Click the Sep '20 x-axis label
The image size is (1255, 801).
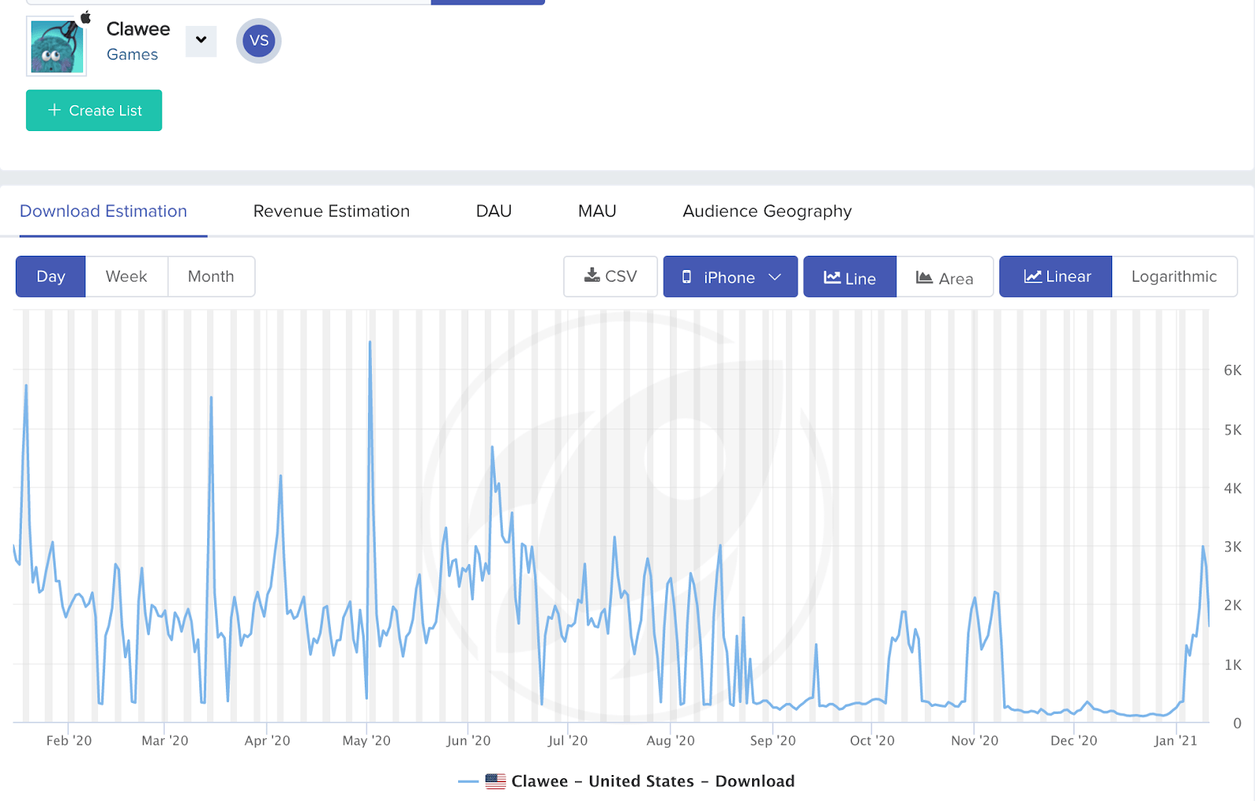pos(773,741)
